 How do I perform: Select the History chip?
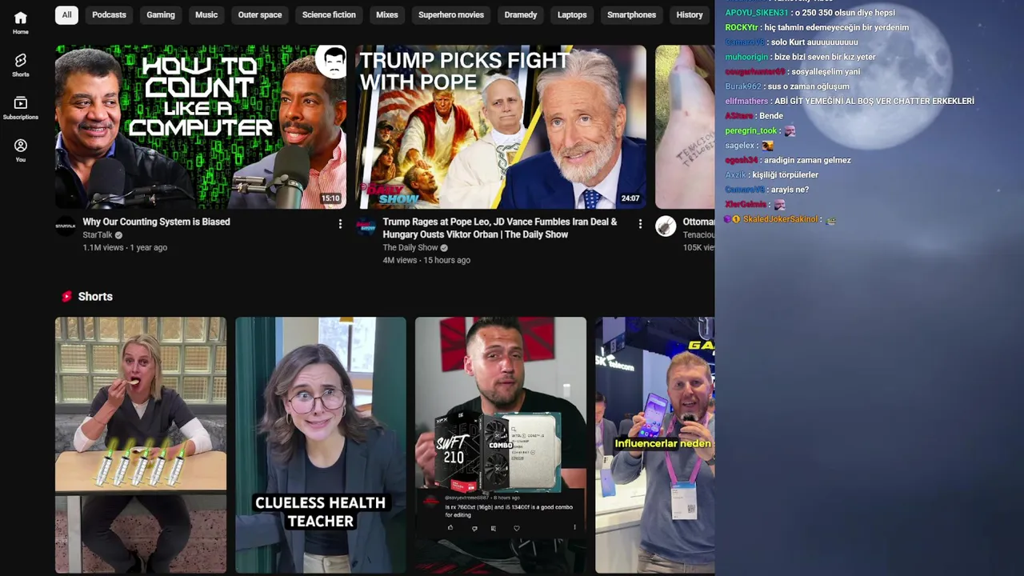(690, 14)
